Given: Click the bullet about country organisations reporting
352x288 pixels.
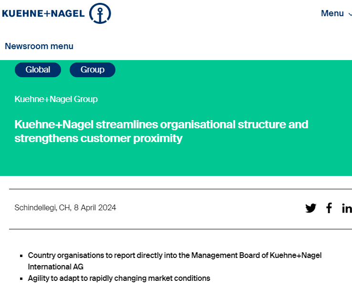Looking at the screenshot, I should pyautogui.click(x=175, y=261).
